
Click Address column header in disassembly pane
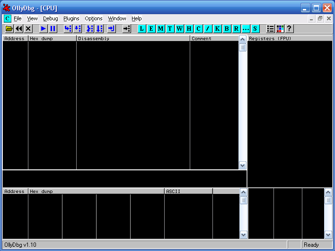16,38
